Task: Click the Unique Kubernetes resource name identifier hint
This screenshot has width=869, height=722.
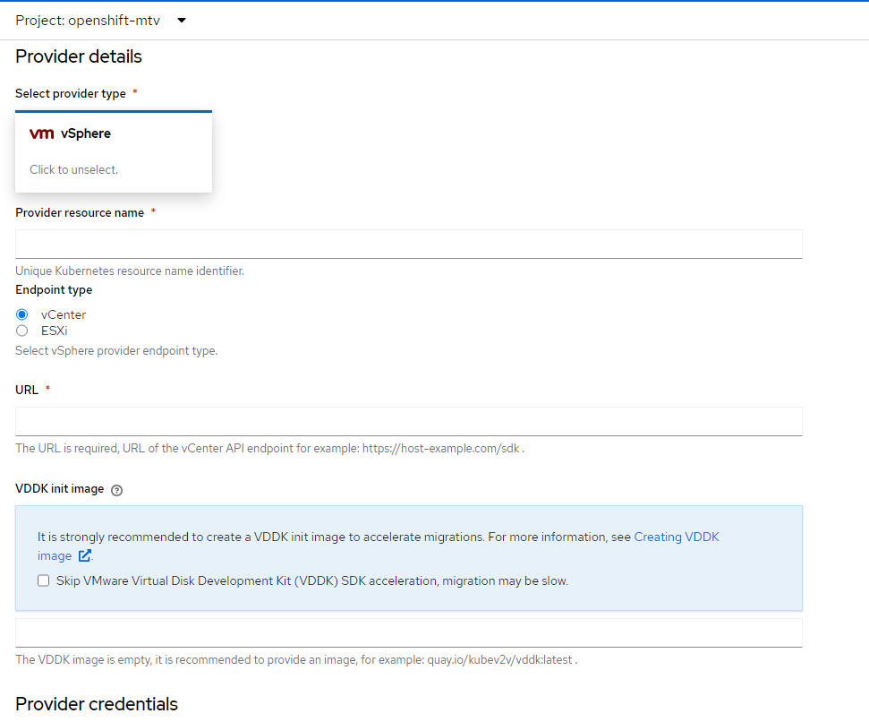Action: tap(130, 271)
